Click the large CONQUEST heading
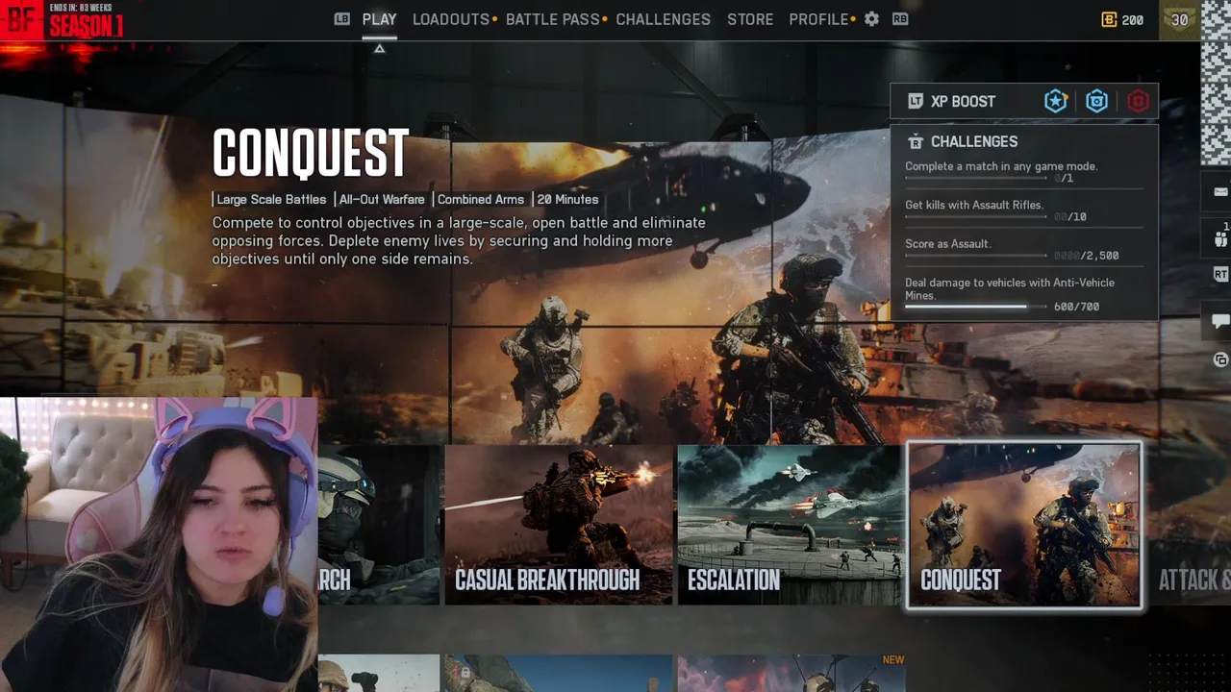Screen dimensions: 1231x692 tap(311, 154)
